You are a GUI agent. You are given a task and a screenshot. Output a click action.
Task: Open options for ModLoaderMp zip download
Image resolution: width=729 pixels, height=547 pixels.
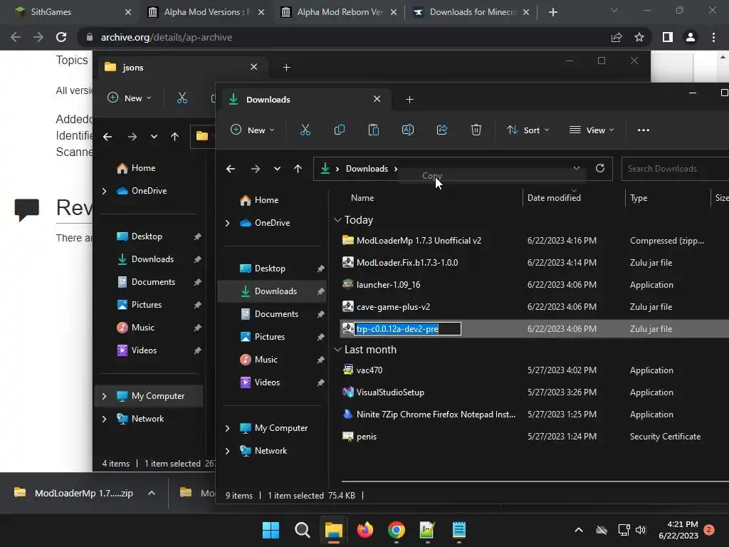(x=152, y=493)
